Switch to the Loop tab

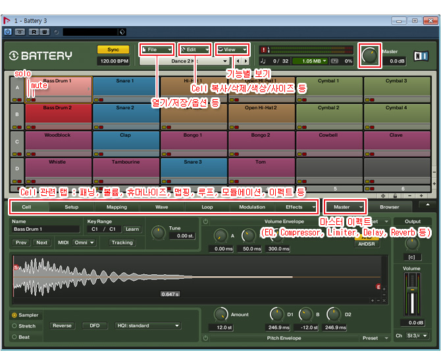[x=207, y=207]
